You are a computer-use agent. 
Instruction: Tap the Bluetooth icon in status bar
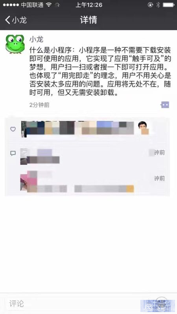158,5
